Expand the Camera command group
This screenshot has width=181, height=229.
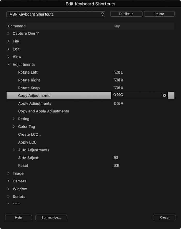(9, 181)
